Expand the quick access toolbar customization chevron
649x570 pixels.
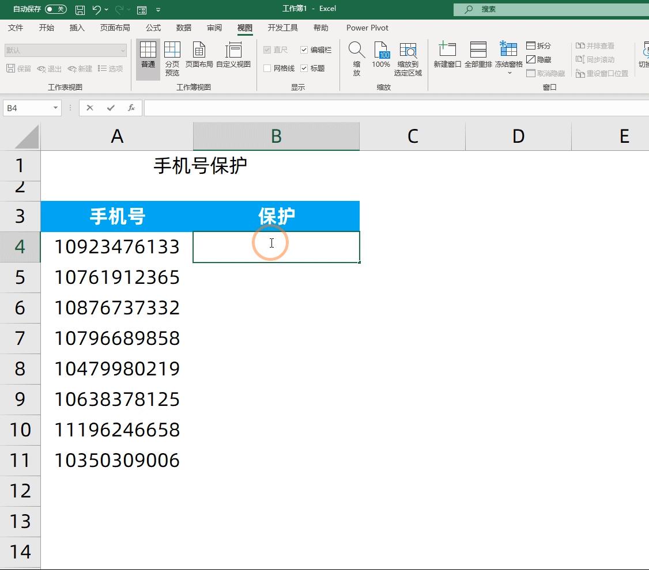point(157,9)
